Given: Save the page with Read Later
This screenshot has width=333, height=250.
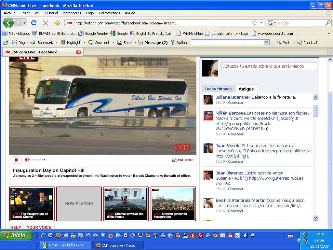Looking at the screenshot, I should (x=309, y=43).
